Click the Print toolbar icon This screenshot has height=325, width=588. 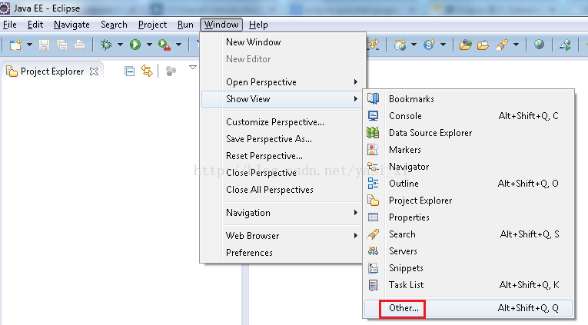79,45
